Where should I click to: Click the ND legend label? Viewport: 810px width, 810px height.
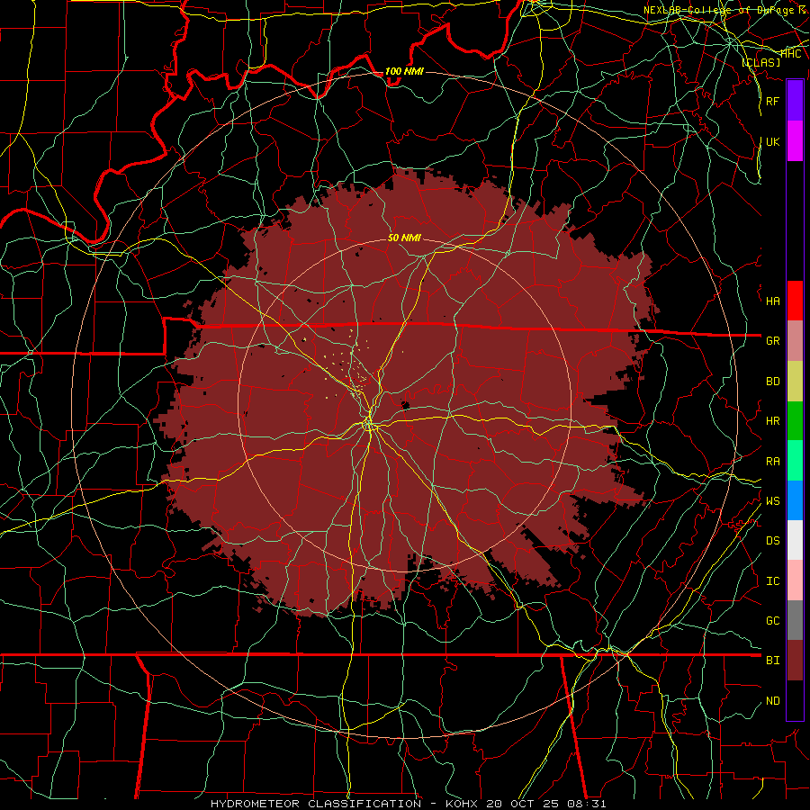pos(773,701)
